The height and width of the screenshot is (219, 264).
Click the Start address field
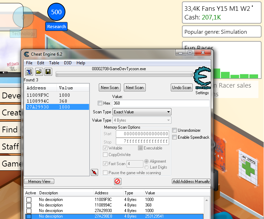[x=143, y=134]
